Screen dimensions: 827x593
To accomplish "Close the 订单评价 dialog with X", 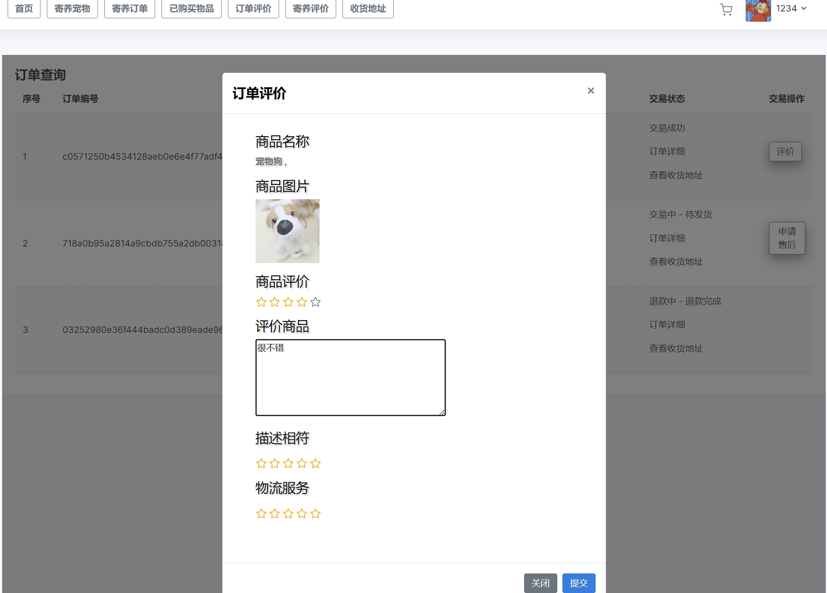I will click(591, 91).
